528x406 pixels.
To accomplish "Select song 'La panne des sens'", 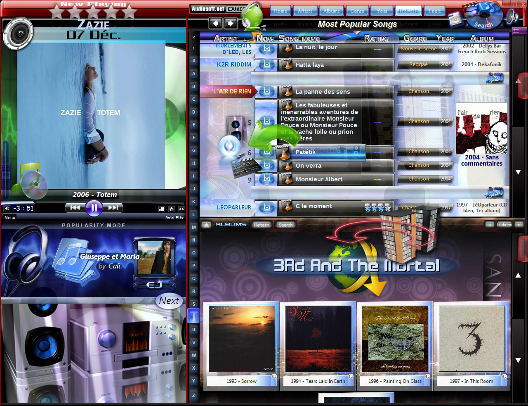I will 323,92.
